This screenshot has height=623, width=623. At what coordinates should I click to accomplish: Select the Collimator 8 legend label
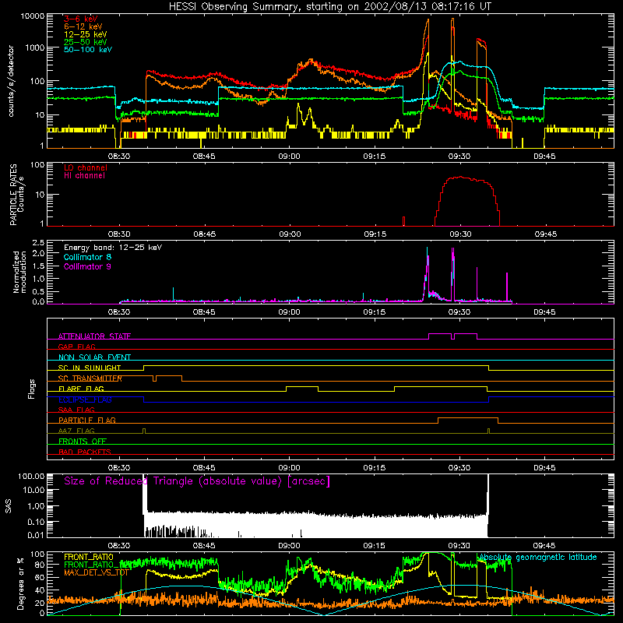87,257
